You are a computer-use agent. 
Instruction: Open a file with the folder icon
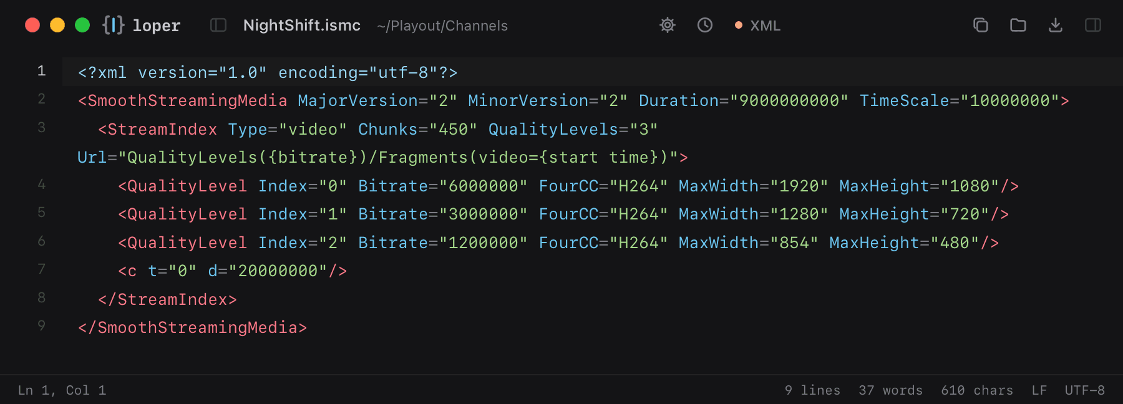pos(1018,25)
